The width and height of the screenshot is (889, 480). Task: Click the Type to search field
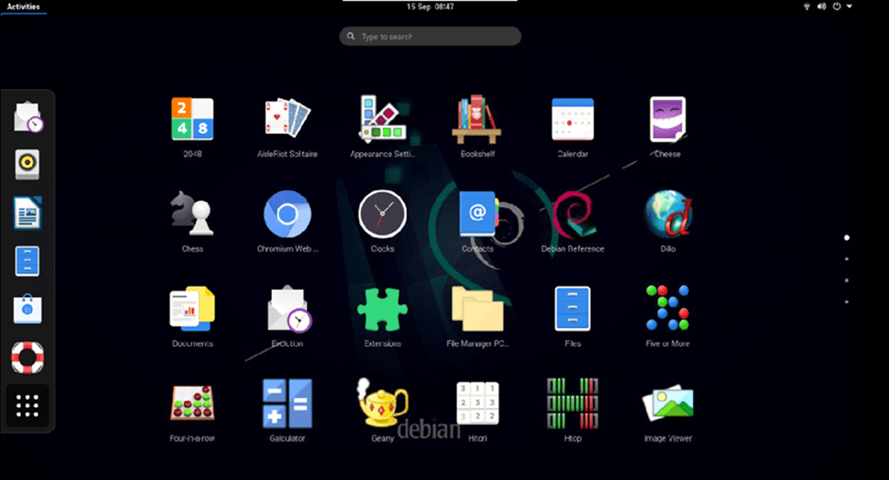[430, 36]
